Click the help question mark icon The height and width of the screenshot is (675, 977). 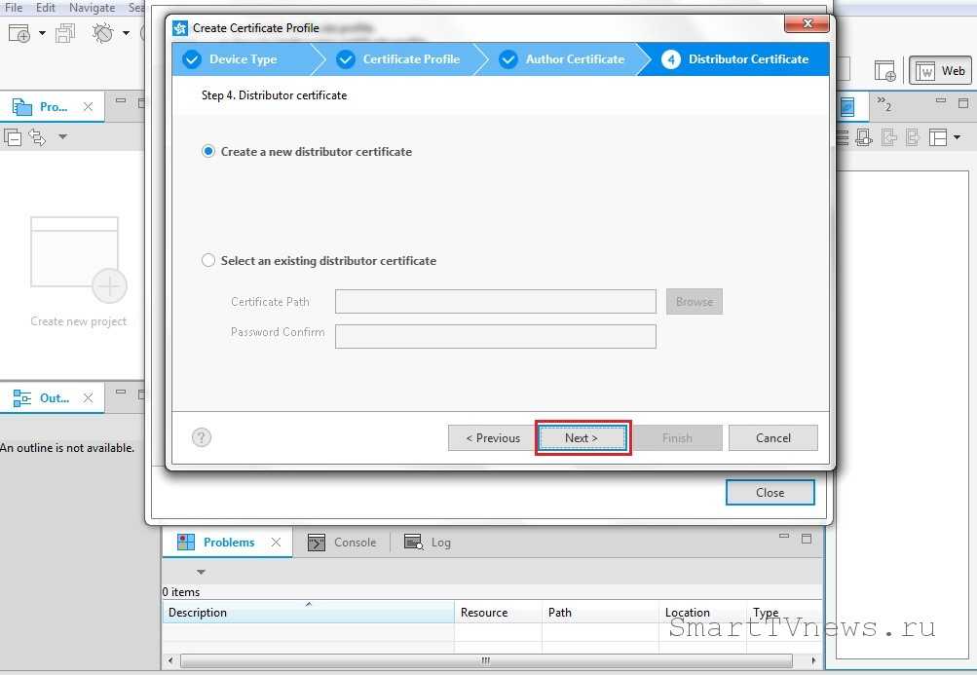click(x=202, y=437)
